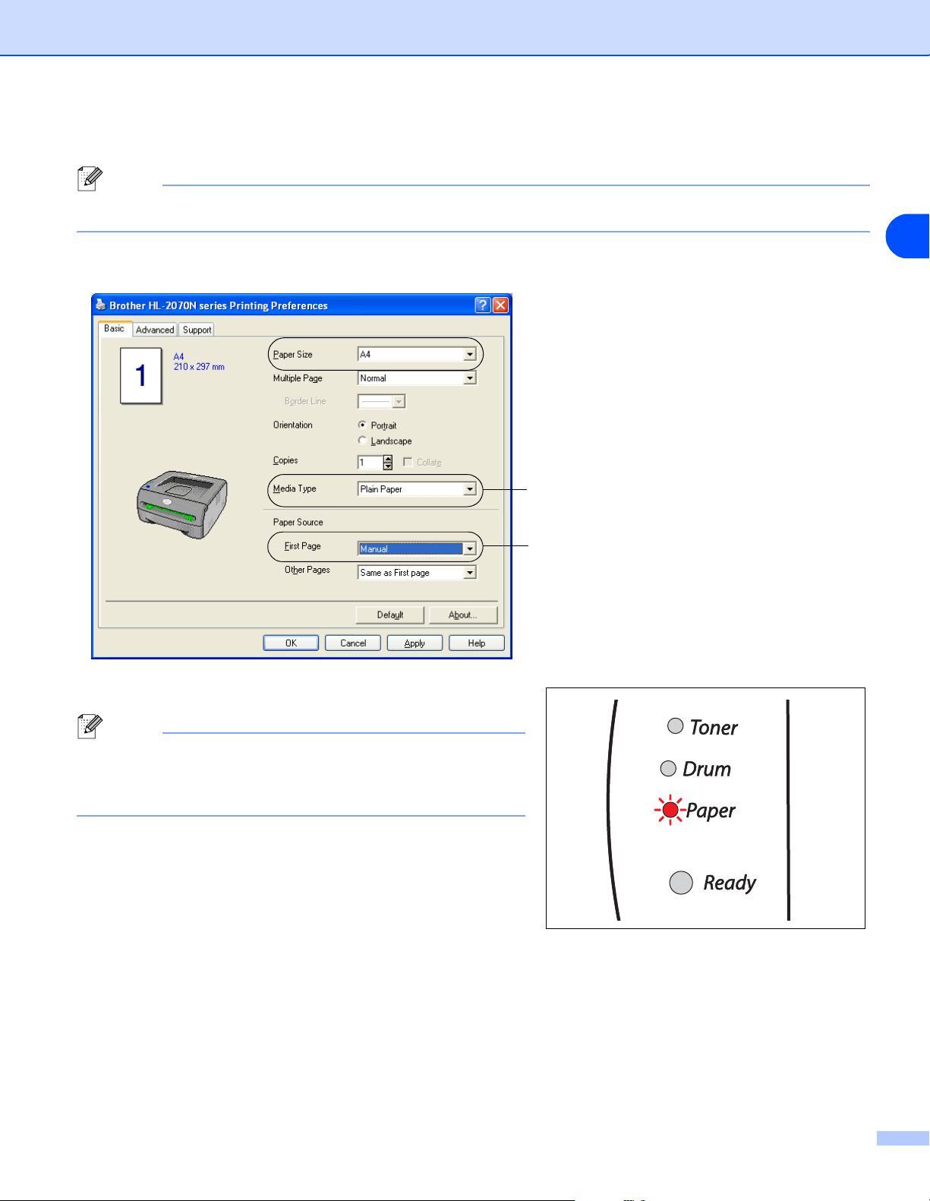Click the printer icon in title bar
This screenshot has height=1201, width=930.
click(101, 305)
